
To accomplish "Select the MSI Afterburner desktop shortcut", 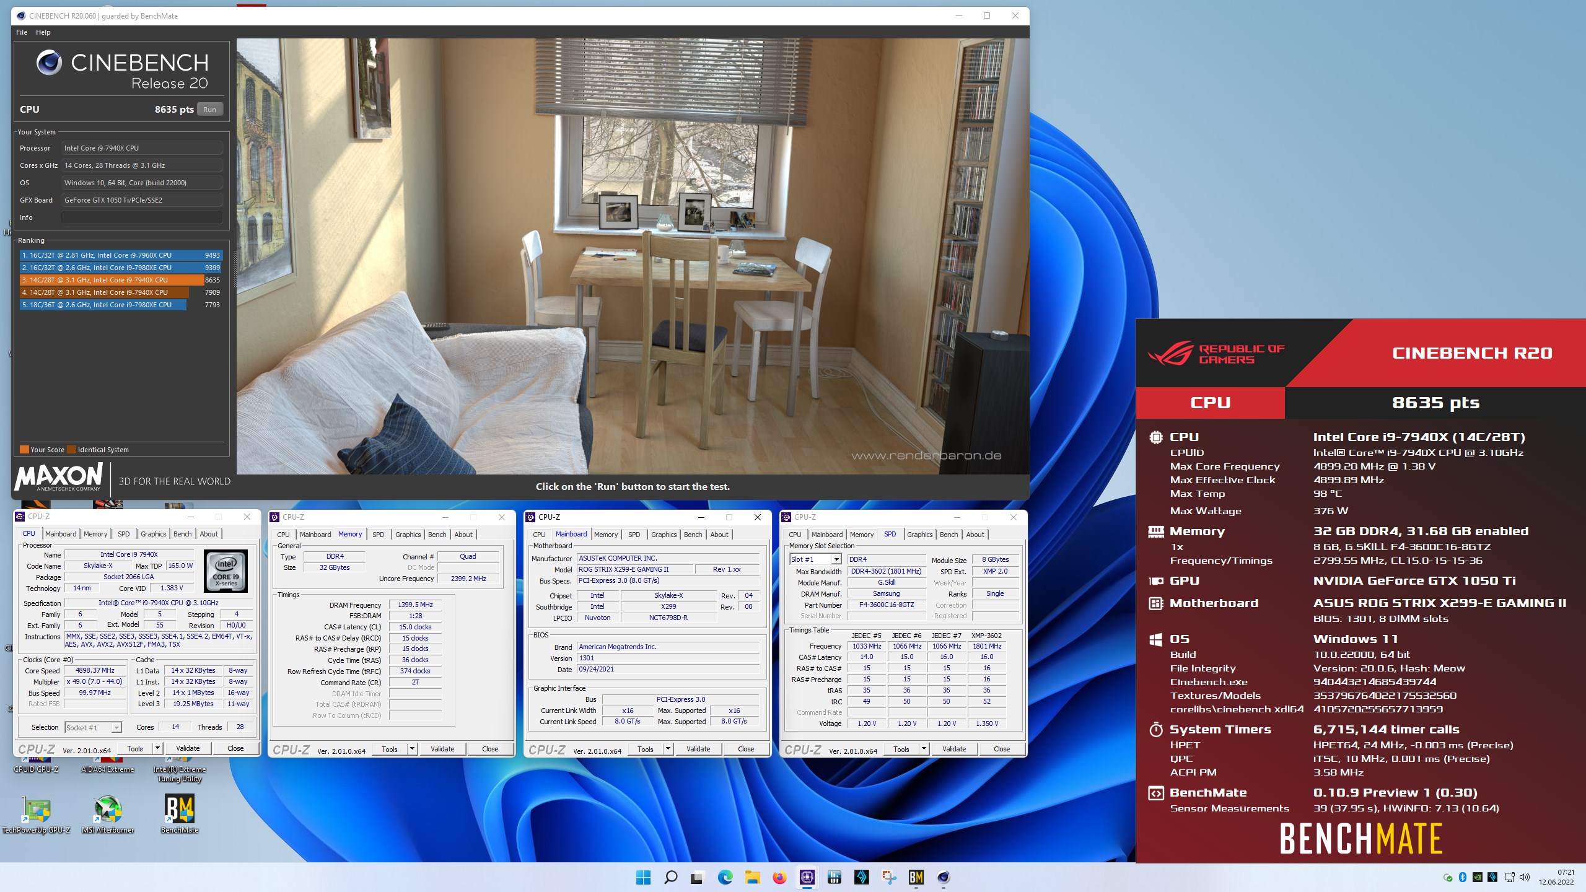I will point(108,815).
